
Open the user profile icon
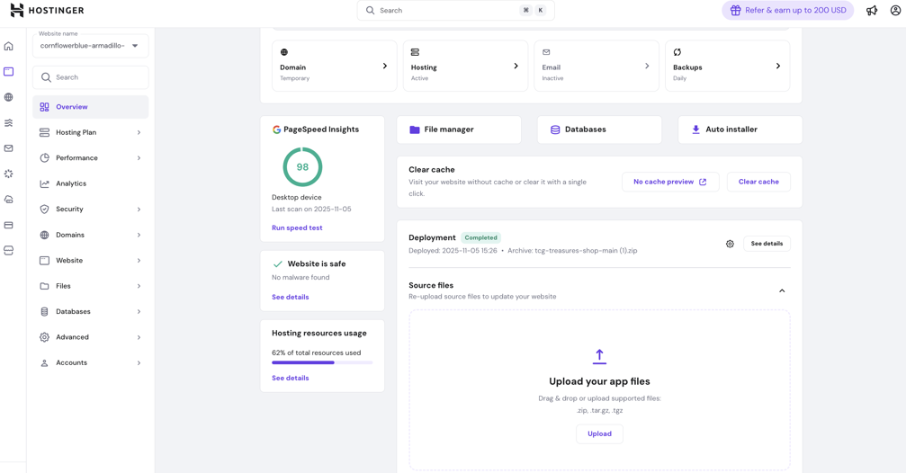coord(895,11)
